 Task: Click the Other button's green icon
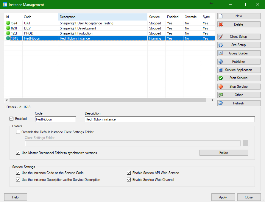(221, 95)
